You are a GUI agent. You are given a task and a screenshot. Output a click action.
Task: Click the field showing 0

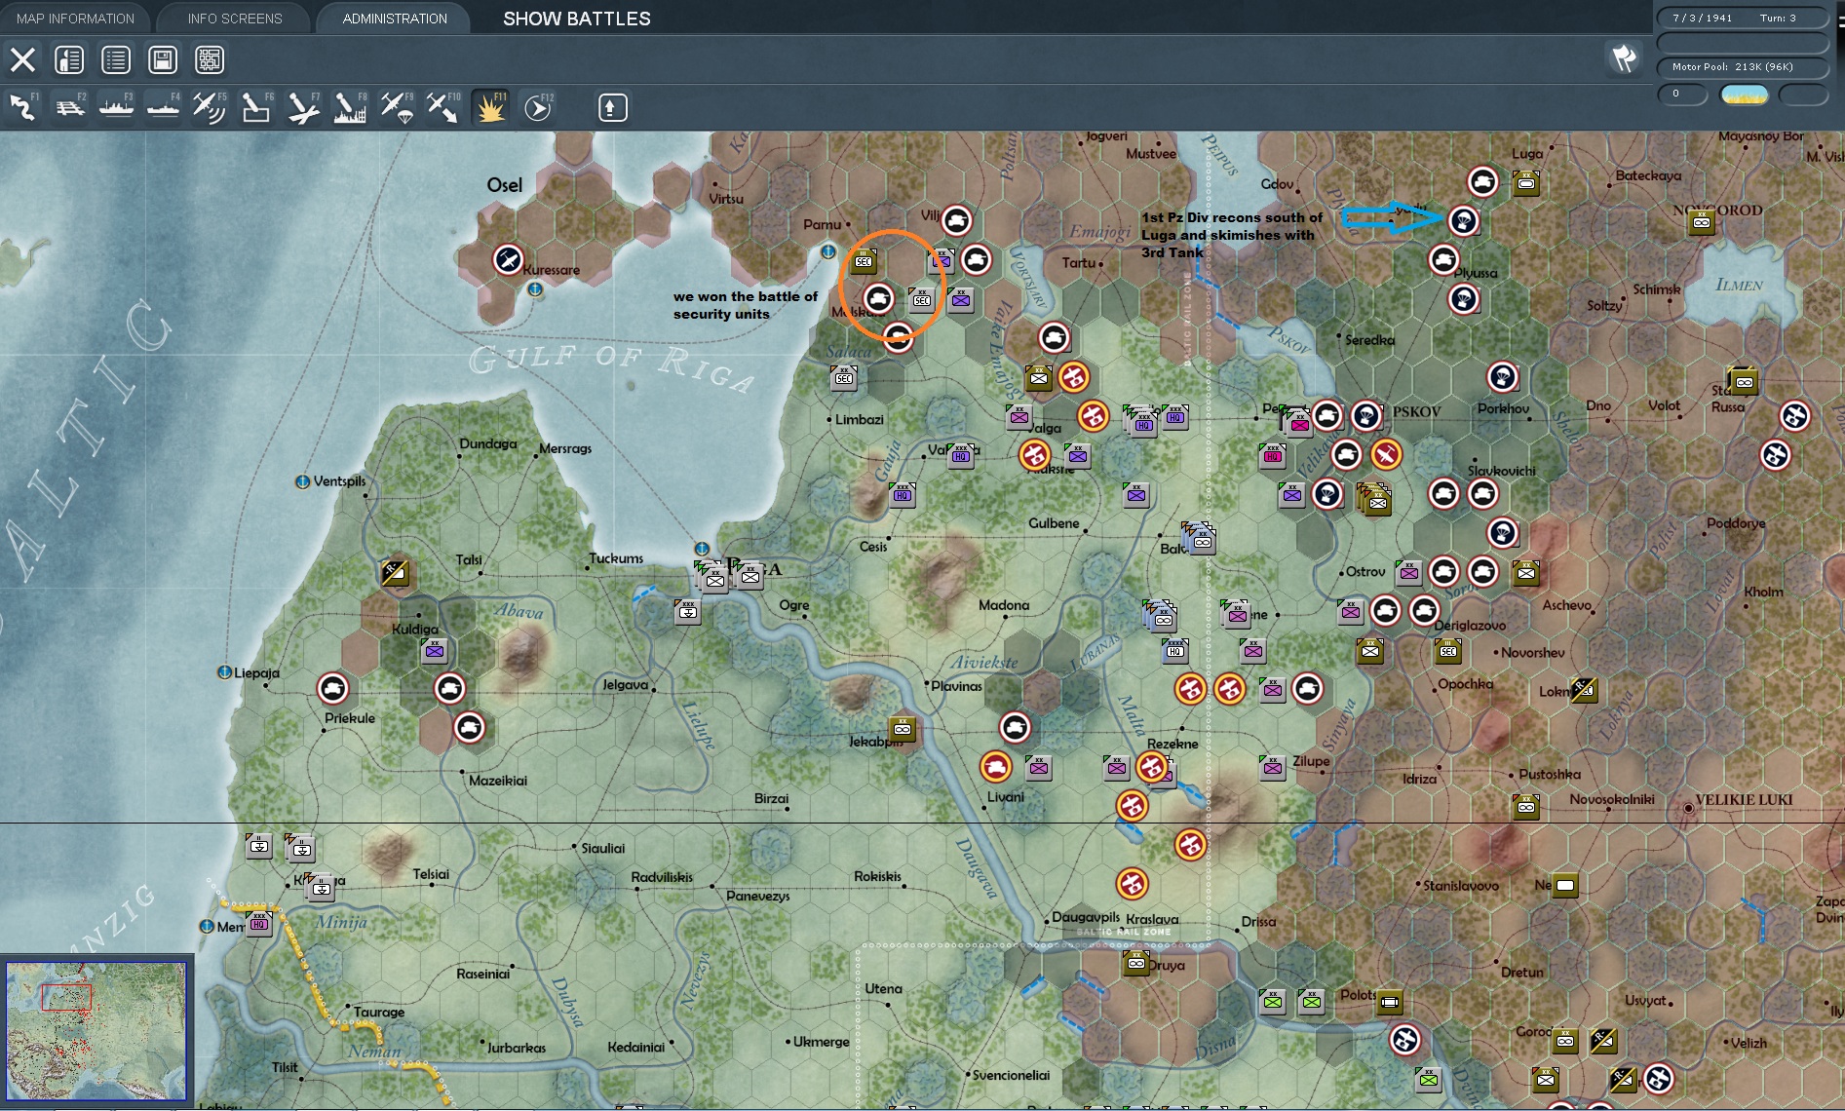1682,95
